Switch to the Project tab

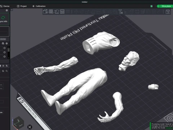(22, 6)
